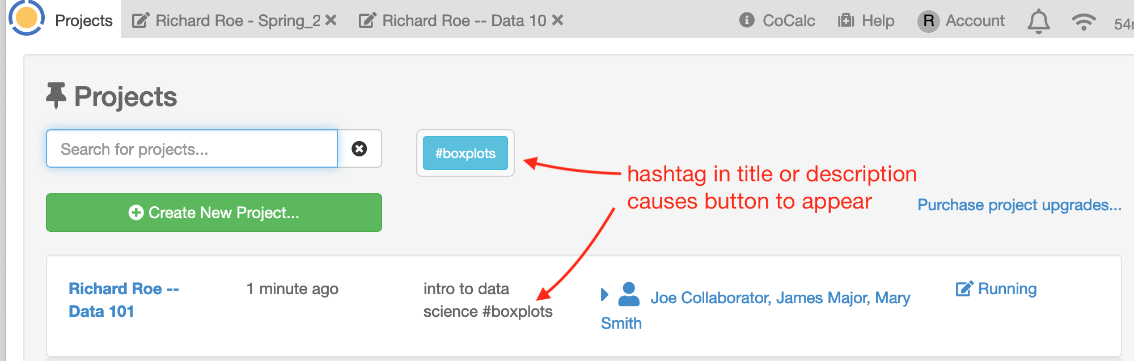Close the Richard Roe - Spring_2 tab
The width and height of the screenshot is (1134, 361).
[331, 20]
